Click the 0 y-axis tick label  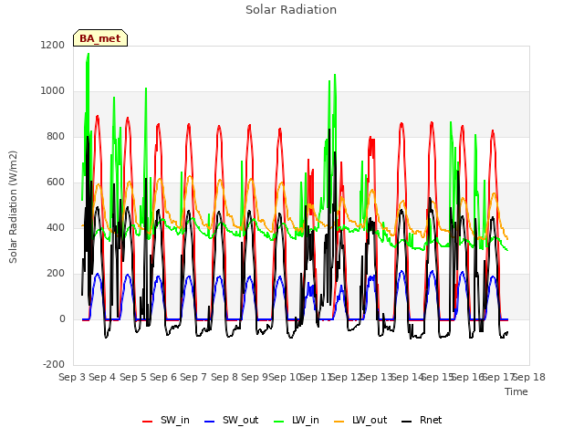coord(62,318)
